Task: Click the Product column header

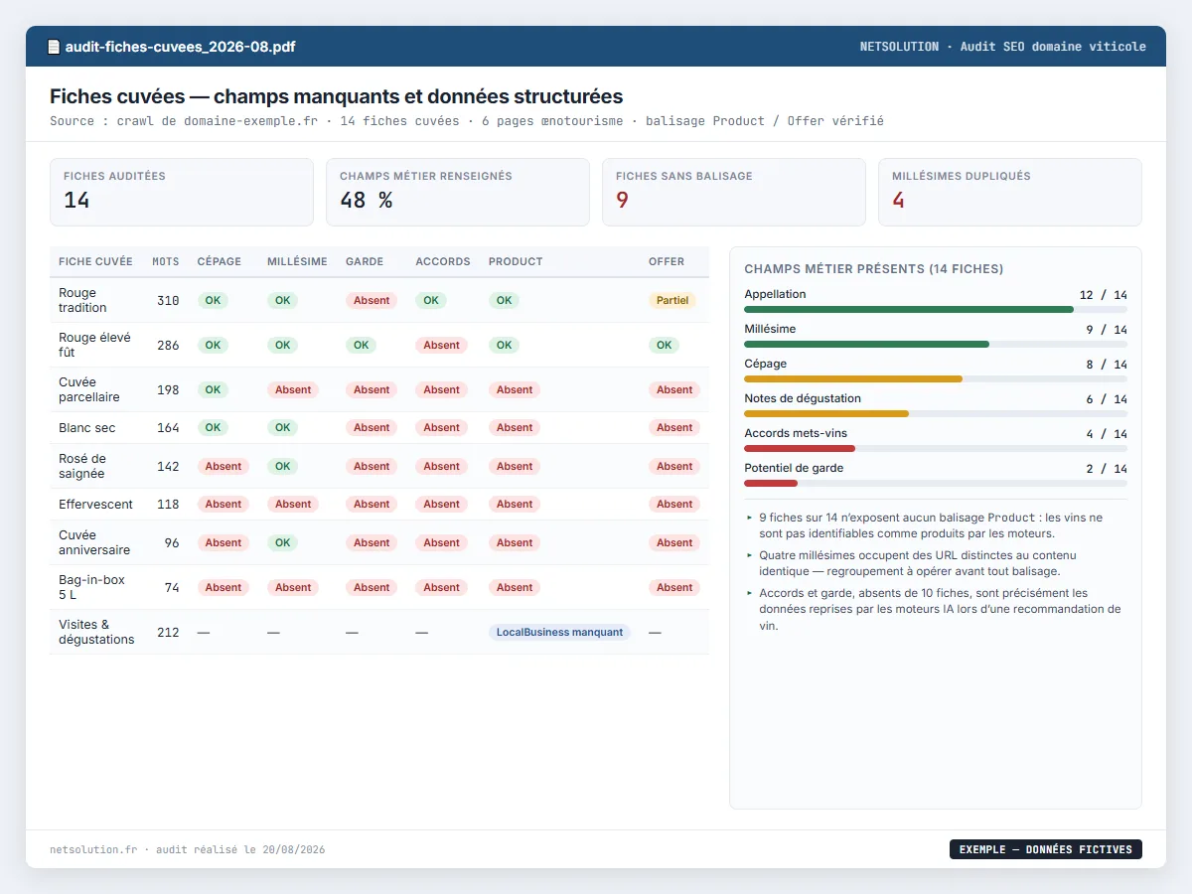Action: tap(516, 262)
